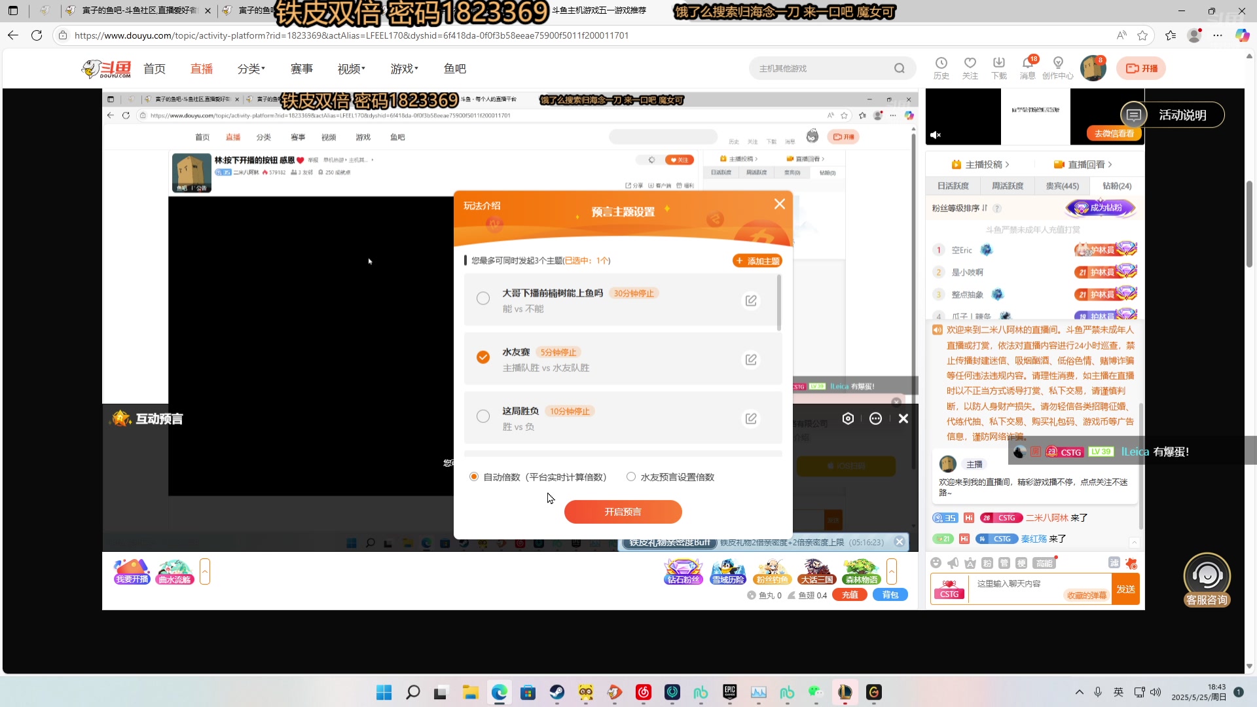1257x707 pixels.
Task: Click the 添加主题 add topic button
Action: pyautogui.click(x=757, y=261)
